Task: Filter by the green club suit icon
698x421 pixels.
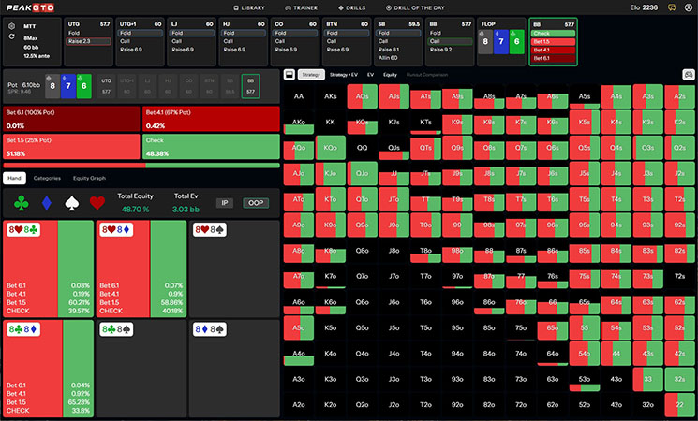Action: [x=21, y=202]
